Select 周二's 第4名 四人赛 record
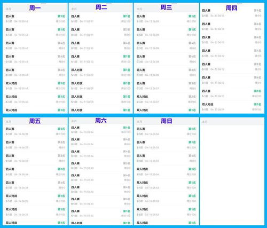Image resolution: width=267 pixels, height=228 pixels. (x=101, y=45)
